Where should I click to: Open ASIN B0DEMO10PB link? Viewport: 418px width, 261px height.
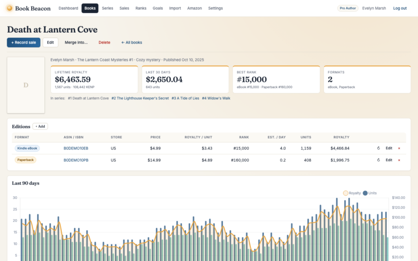[x=76, y=160]
